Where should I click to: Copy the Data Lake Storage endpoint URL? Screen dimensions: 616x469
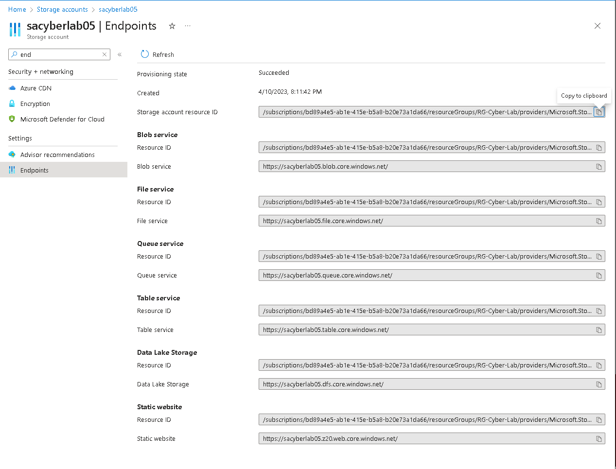(x=598, y=384)
